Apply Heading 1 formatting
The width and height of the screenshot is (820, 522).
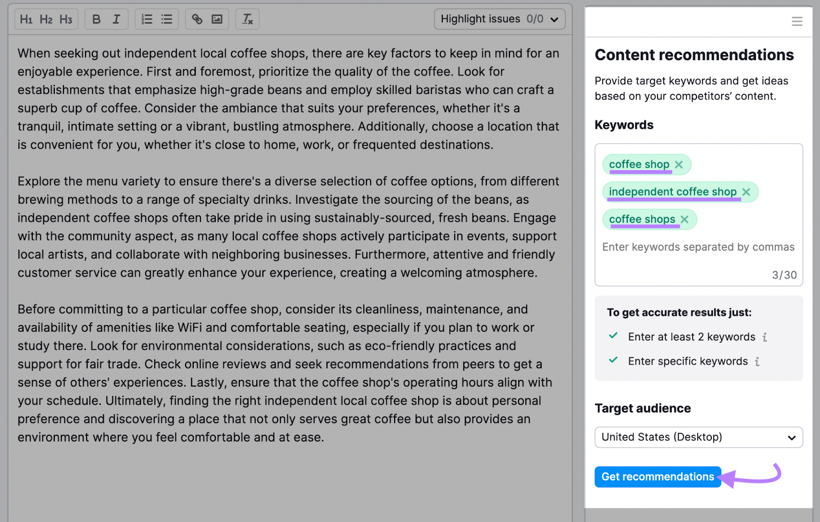click(26, 19)
